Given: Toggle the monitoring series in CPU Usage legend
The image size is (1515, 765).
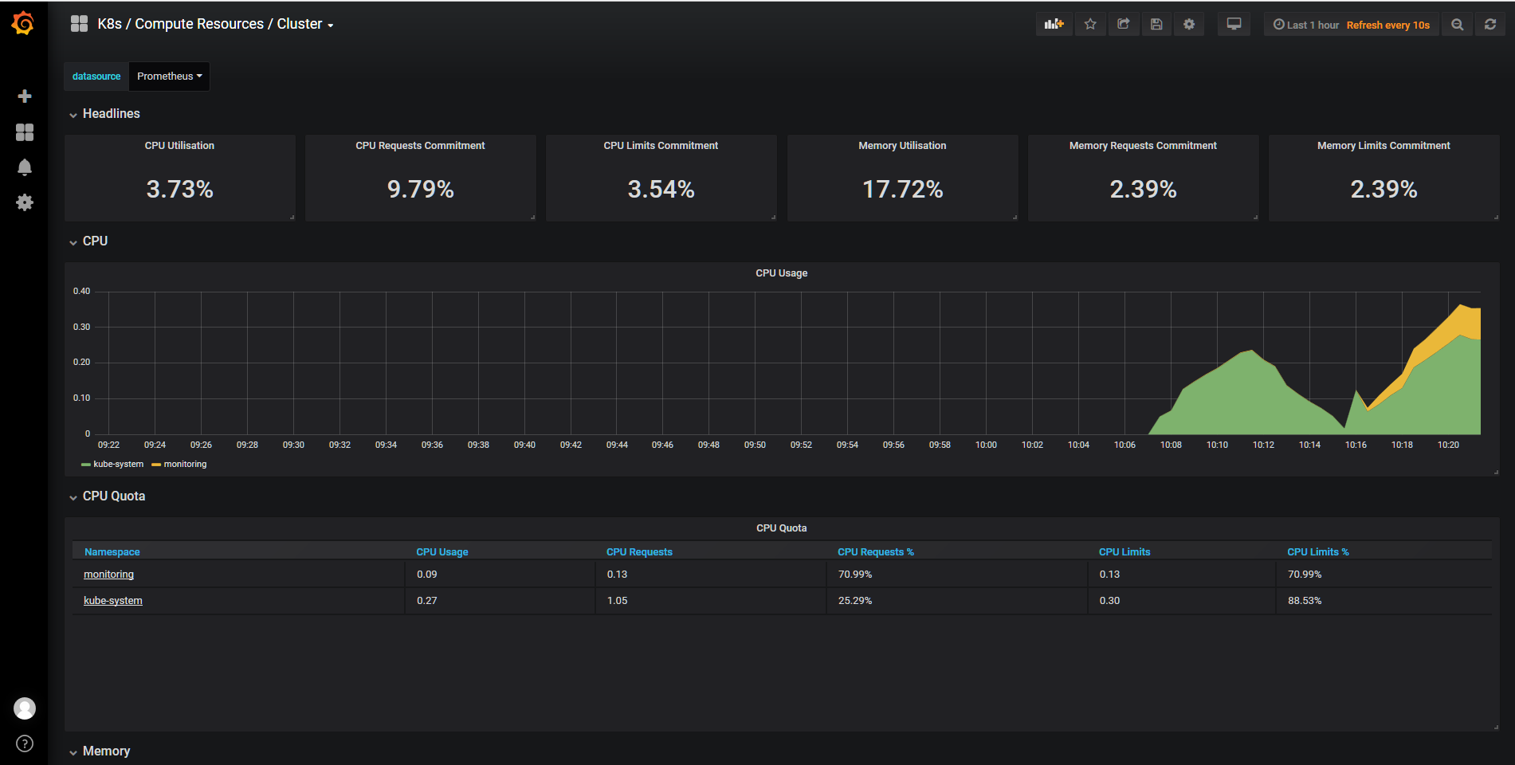Looking at the screenshot, I should point(184,464).
